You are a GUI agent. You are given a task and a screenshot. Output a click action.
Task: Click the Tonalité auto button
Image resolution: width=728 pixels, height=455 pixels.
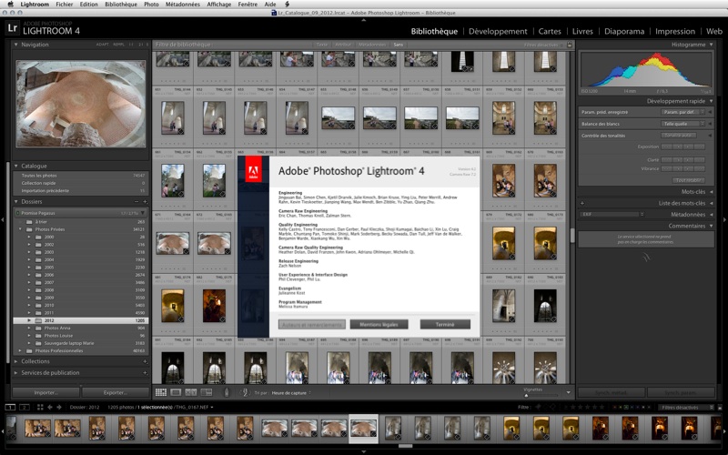678,135
